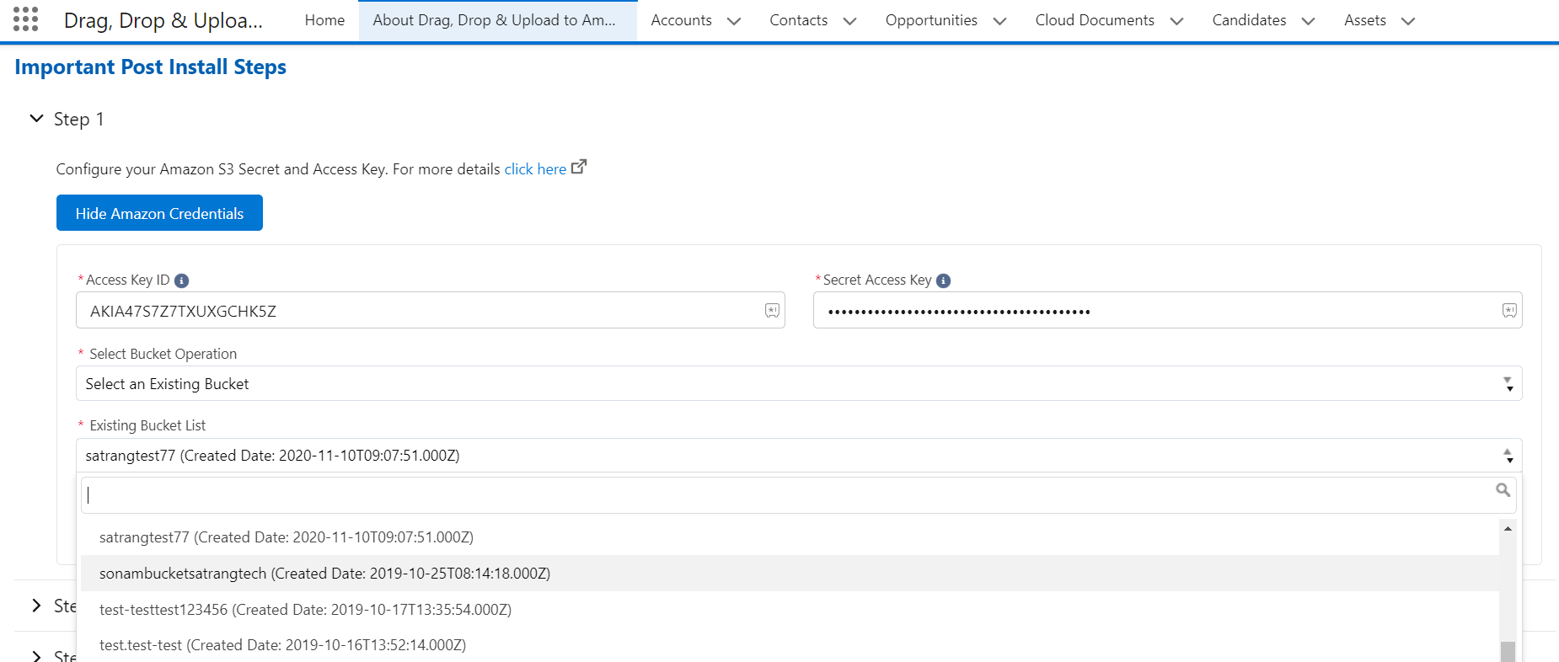1559x662 pixels.
Task: Go to the Home tab
Action: click(x=324, y=20)
